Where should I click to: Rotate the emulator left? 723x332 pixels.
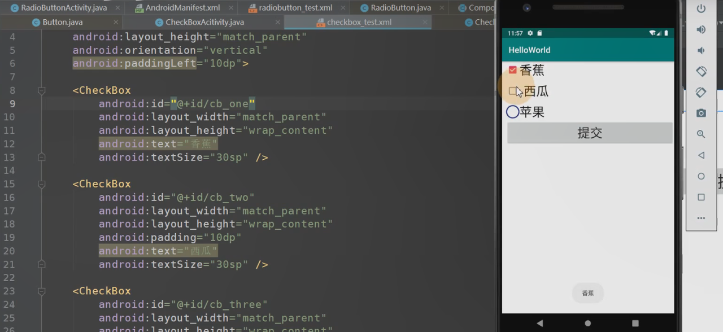coord(701,71)
